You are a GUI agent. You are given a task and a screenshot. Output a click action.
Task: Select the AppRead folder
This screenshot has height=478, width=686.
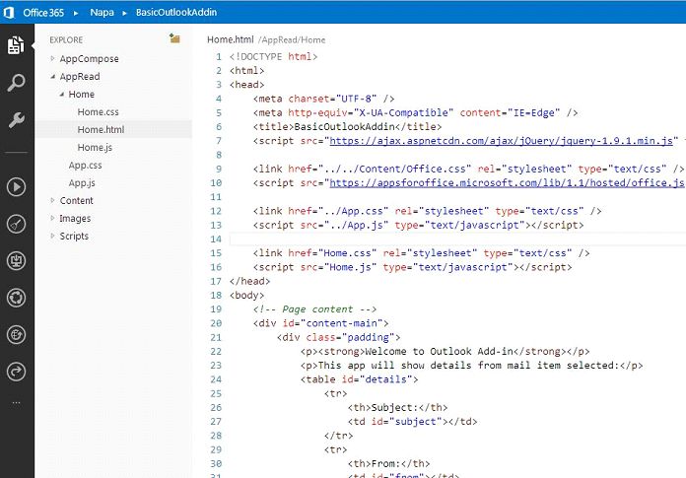click(80, 77)
